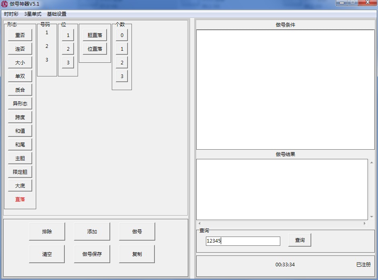The height and width of the screenshot is (280, 378).
Task: Click the results list vertical scrollbar down arrow
Action: 371,217
